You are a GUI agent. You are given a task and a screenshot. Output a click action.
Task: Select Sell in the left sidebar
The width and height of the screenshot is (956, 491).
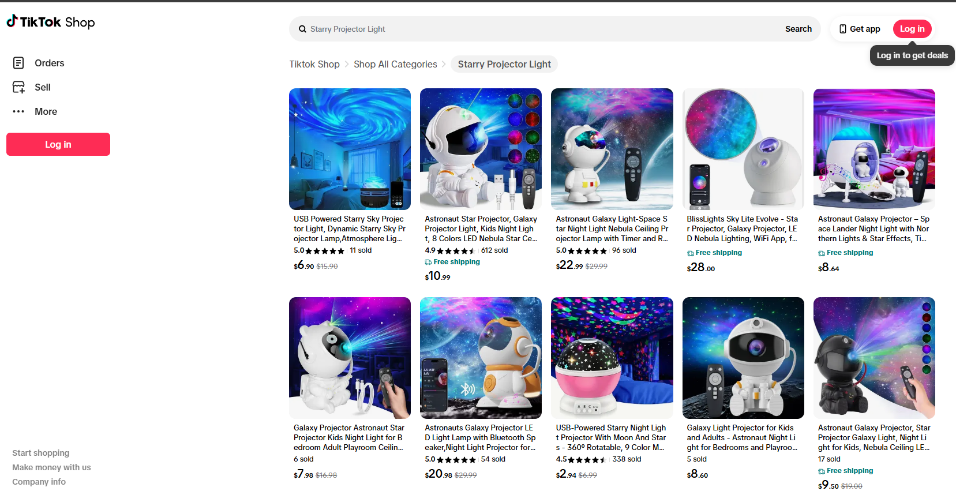(42, 87)
